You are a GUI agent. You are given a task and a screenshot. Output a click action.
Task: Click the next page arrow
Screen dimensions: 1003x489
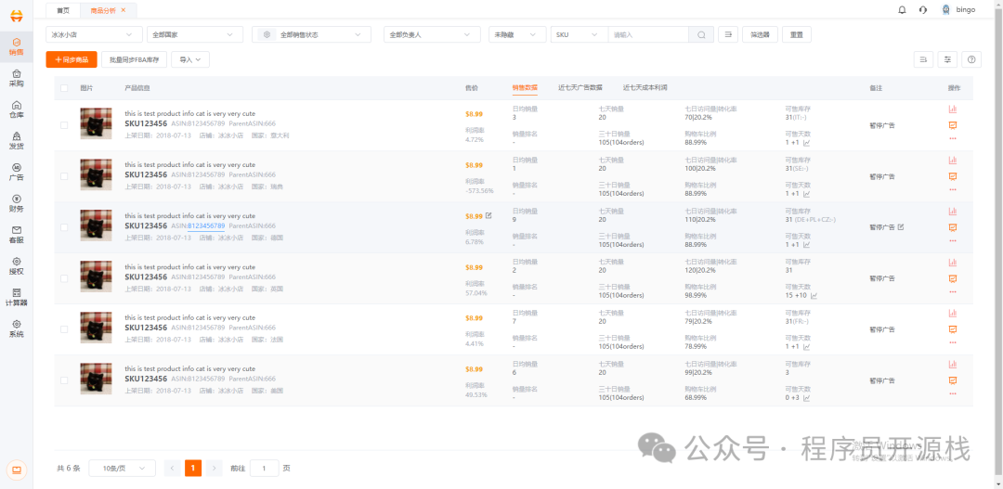point(215,468)
